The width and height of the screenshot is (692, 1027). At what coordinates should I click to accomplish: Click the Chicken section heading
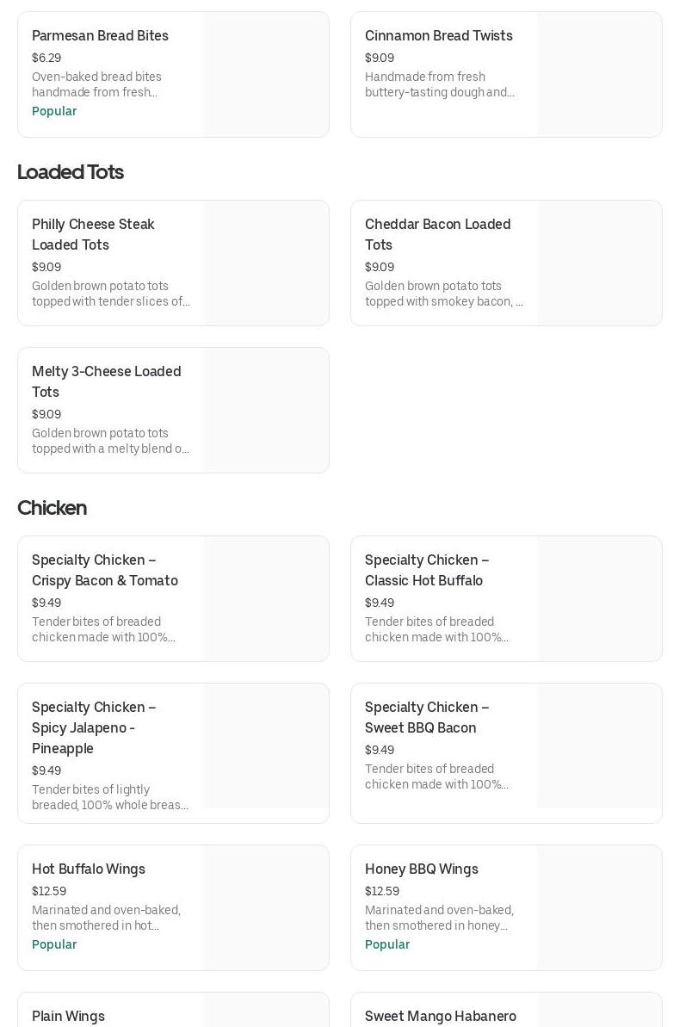pyautogui.click(x=52, y=508)
